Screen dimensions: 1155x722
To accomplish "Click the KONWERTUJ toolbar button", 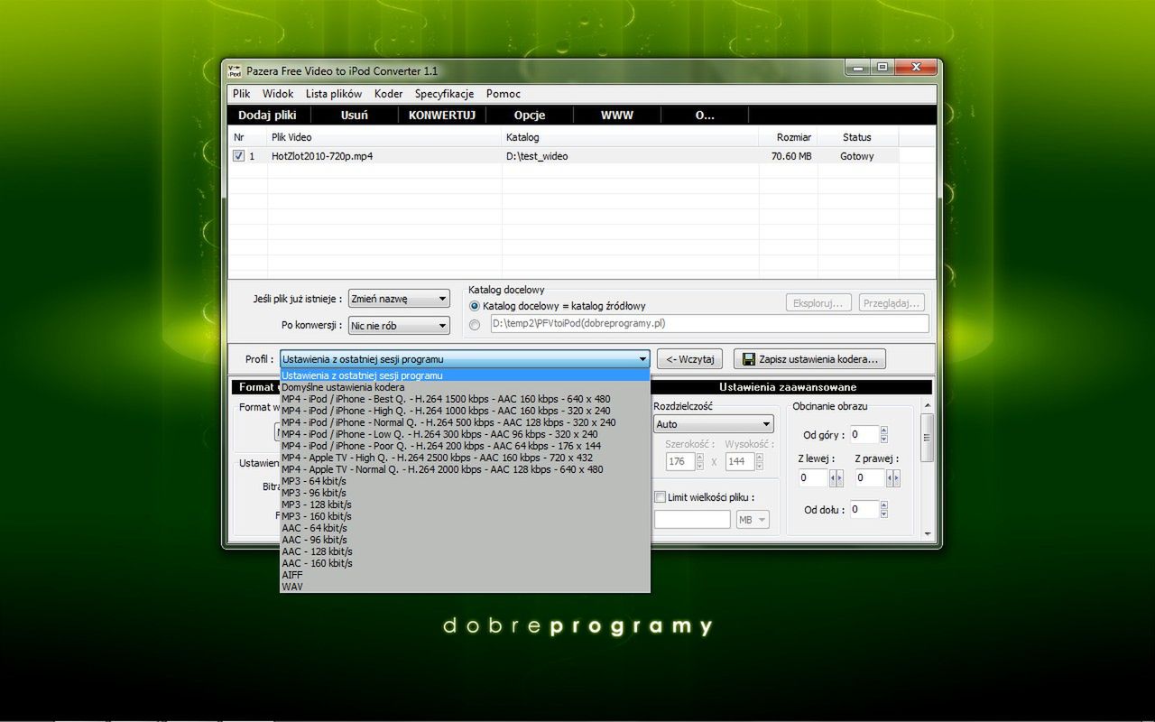I will [x=442, y=116].
